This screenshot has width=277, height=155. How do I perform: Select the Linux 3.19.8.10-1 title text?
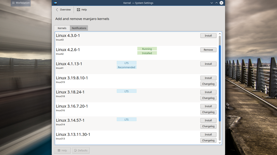point(72,78)
